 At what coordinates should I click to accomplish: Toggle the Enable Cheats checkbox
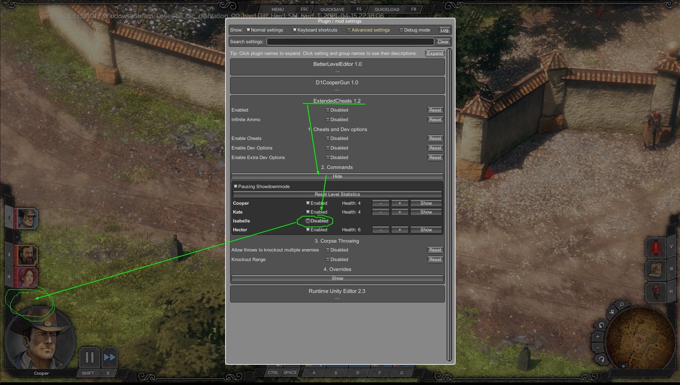[x=328, y=138]
